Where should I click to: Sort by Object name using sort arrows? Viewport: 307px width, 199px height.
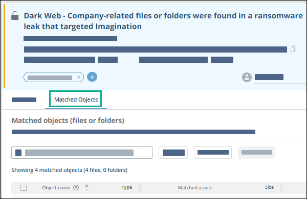click(87, 188)
